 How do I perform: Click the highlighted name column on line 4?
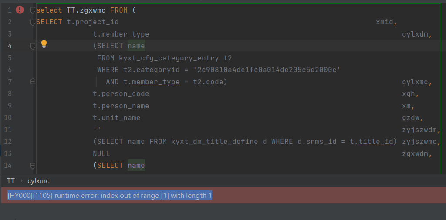(x=136, y=46)
